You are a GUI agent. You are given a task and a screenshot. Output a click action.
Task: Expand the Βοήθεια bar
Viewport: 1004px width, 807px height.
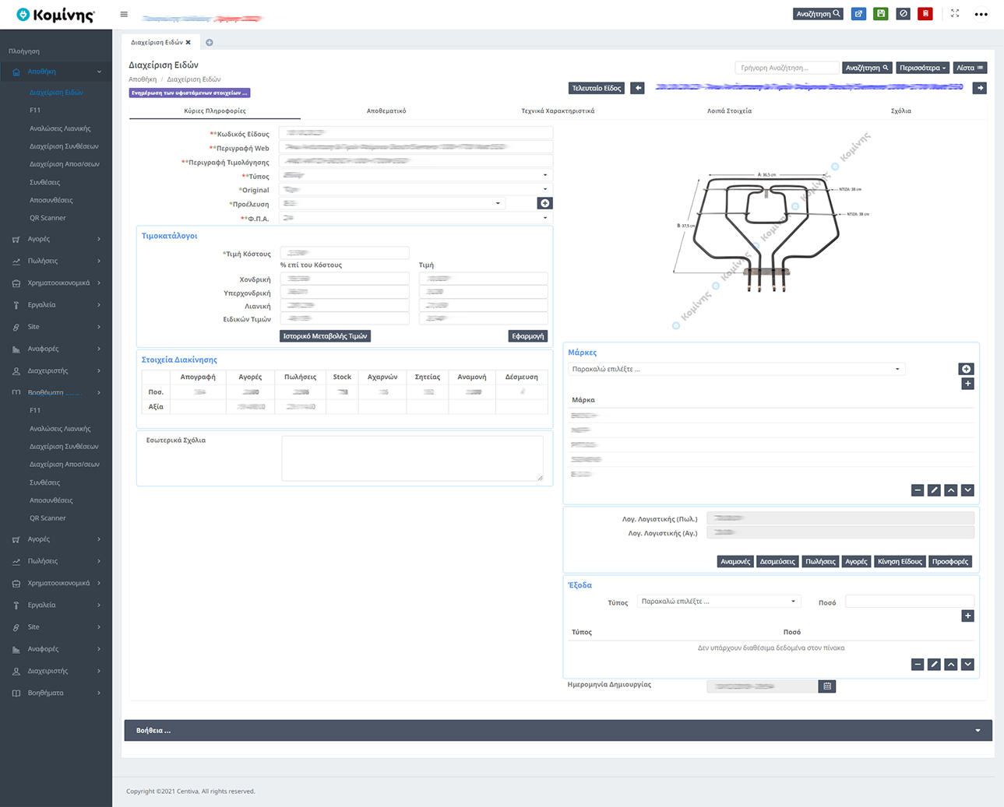click(x=558, y=730)
